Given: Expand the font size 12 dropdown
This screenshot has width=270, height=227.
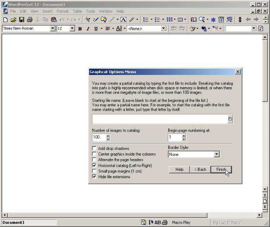Looking at the screenshot, I should coord(73,28).
